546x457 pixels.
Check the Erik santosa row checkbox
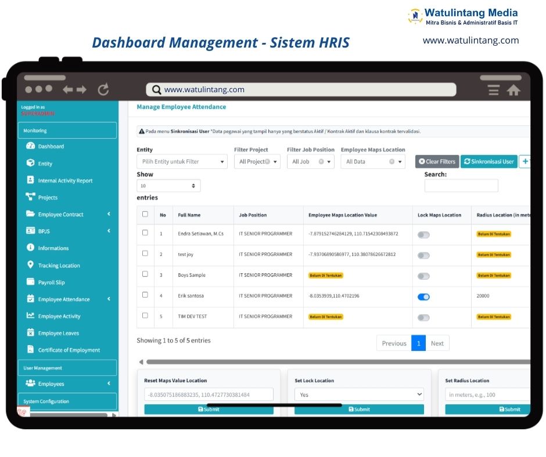pos(145,295)
